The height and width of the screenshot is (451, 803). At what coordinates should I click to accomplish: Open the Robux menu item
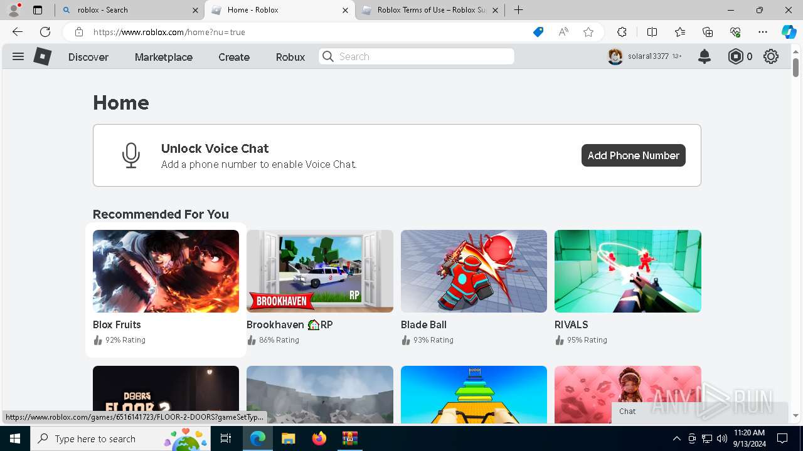click(x=290, y=57)
